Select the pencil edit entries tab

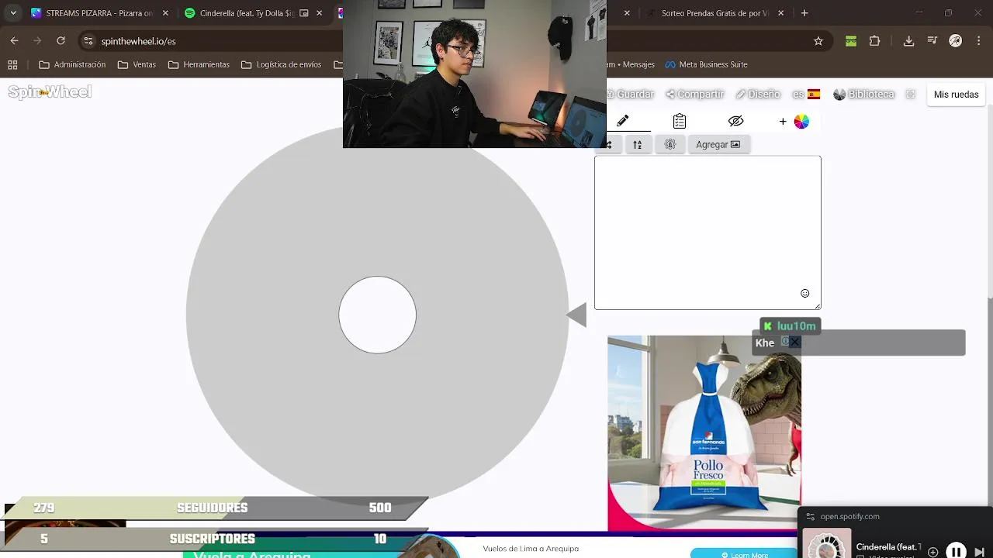(x=622, y=121)
